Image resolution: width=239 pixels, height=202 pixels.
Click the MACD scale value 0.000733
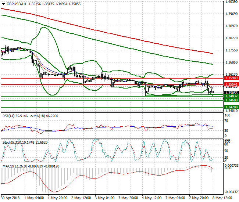(x=232, y=166)
